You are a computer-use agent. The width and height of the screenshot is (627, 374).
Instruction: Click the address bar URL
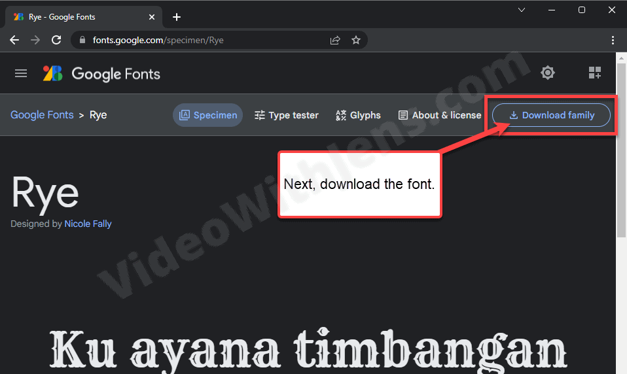click(158, 40)
